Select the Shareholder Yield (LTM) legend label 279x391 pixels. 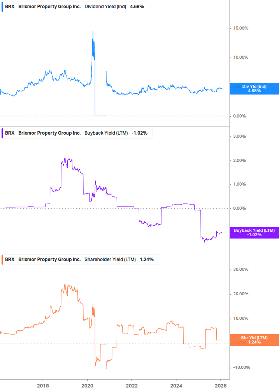tap(110, 259)
